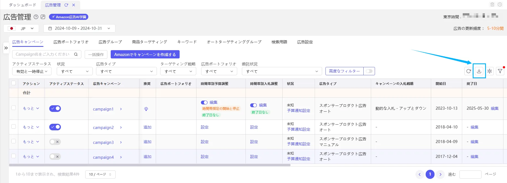Image resolution: width=507 pixels, height=183 pixels.
Task: Enable campaign3 active status switch
Action: click(x=55, y=142)
